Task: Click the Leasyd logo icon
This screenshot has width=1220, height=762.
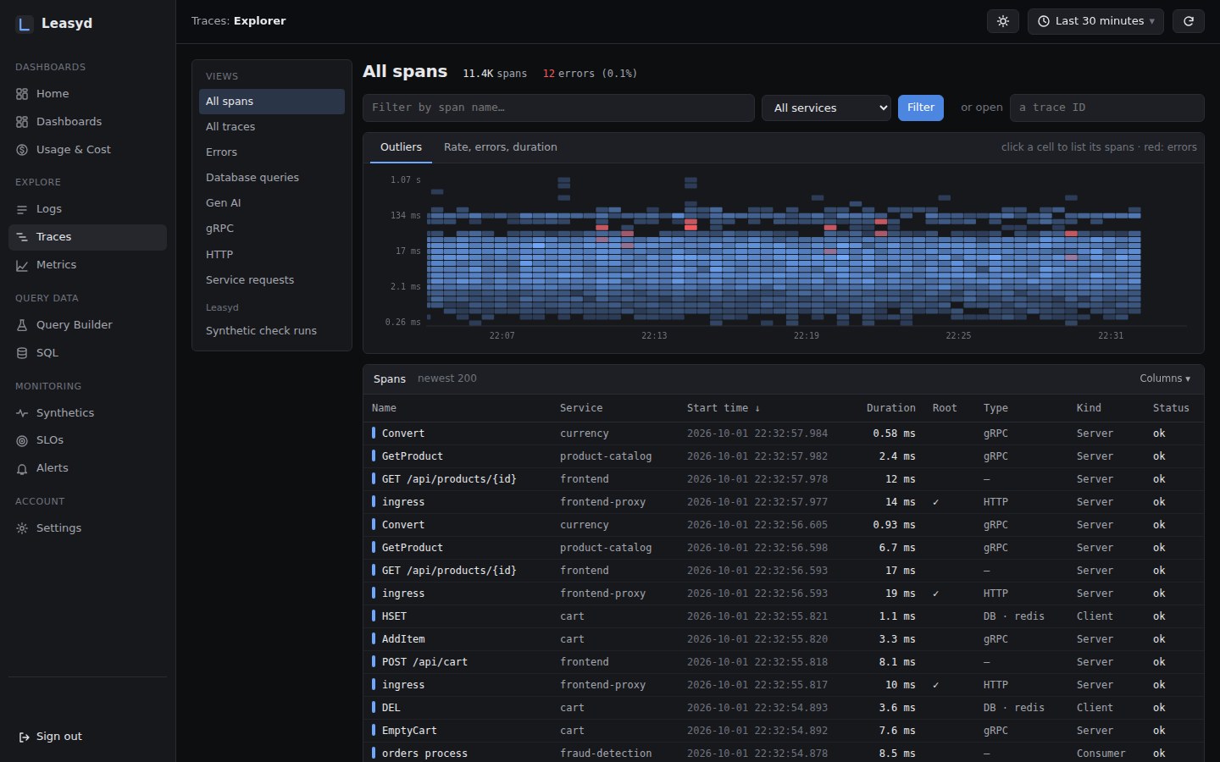Action: [25, 24]
